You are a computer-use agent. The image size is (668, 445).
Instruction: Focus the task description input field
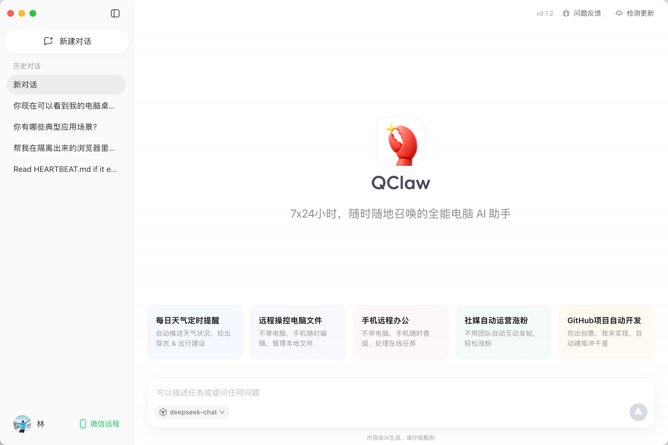(x=386, y=392)
